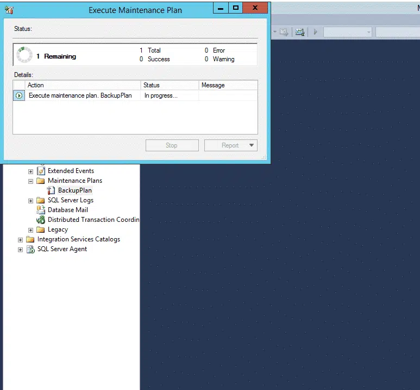The height and width of the screenshot is (390, 420).
Task: Click the Action column header
Action: click(x=83, y=85)
